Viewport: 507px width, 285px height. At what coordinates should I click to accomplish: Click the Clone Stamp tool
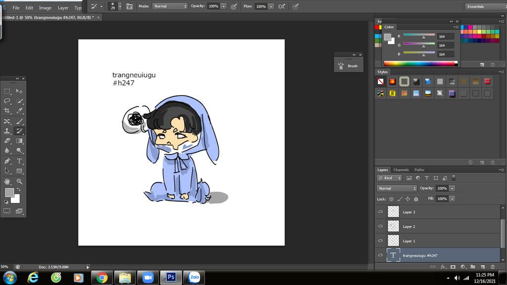tap(7, 131)
